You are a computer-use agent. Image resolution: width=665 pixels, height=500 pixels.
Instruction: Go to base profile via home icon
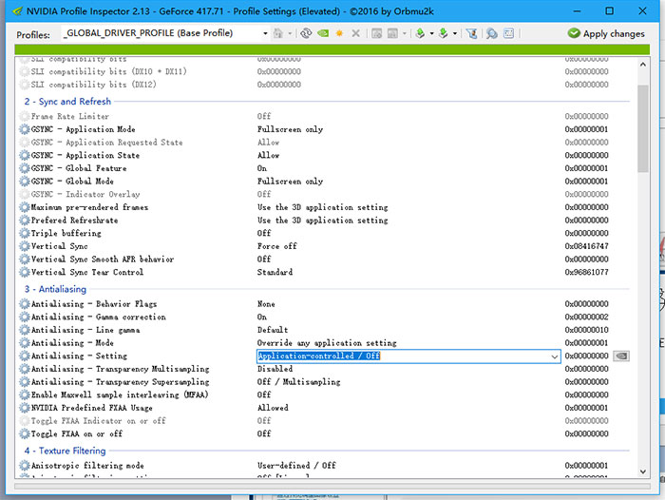278,33
